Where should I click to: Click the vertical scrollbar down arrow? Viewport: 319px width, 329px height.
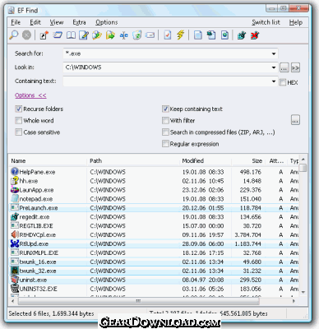tap(303, 293)
